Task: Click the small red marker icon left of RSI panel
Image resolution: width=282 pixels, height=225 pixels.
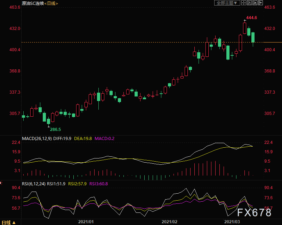Action: pyautogui.click(x=1, y=182)
